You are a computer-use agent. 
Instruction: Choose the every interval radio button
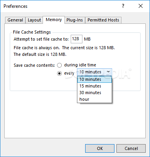[59, 73]
